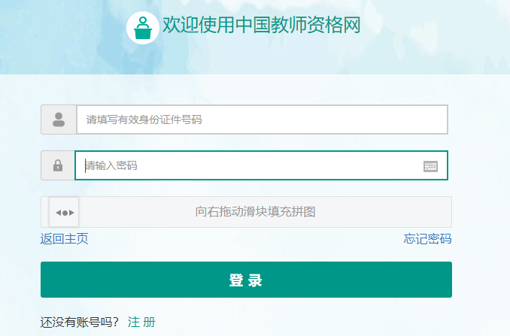Click the left arrow on slider handle
This screenshot has height=336, width=510.
pos(58,213)
